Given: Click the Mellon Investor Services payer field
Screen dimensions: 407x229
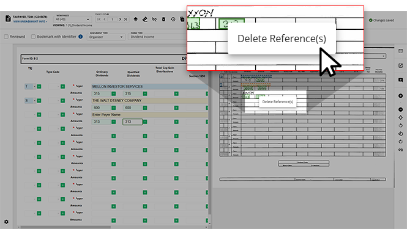Looking at the screenshot, I should click(x=149, y=87).
